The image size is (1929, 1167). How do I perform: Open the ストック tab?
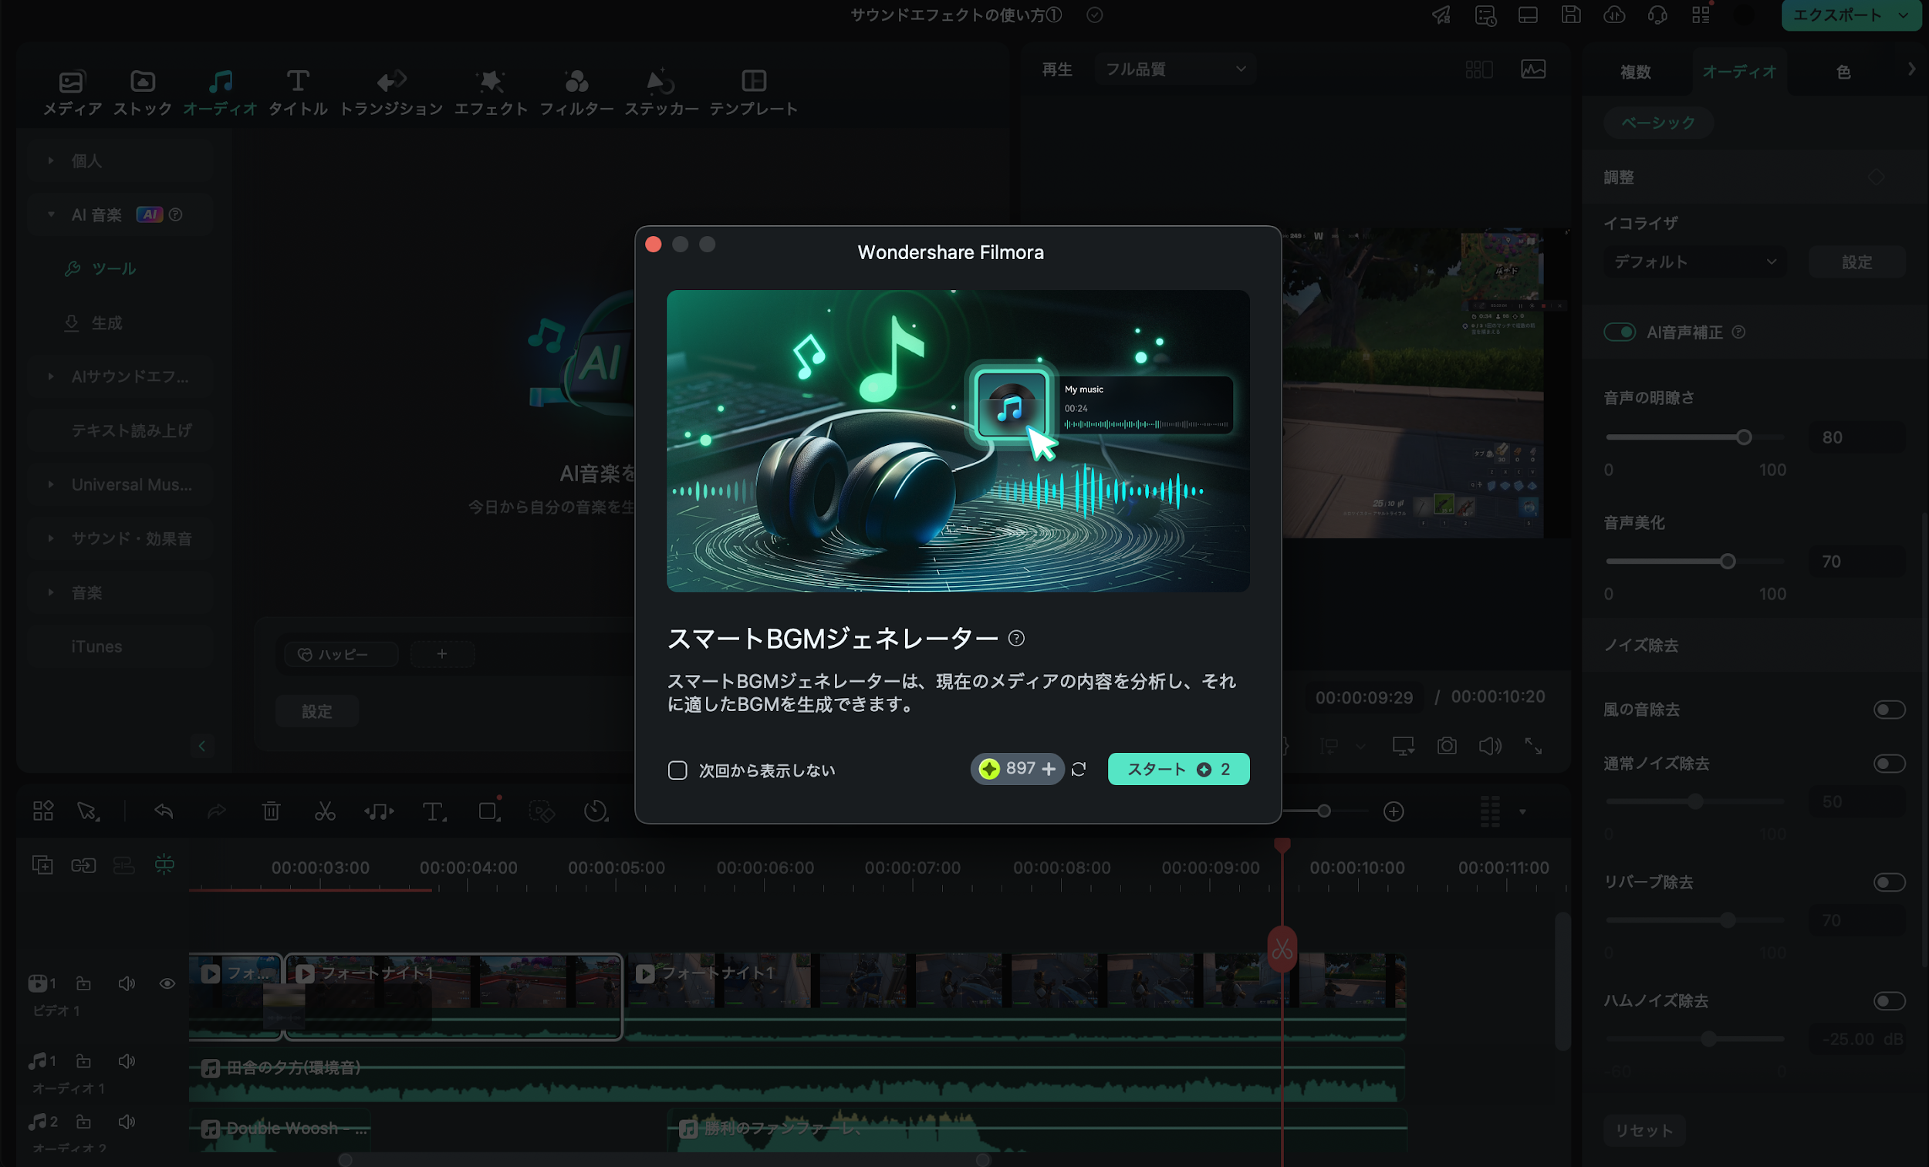pyautogui.click(x=143, y=93)
